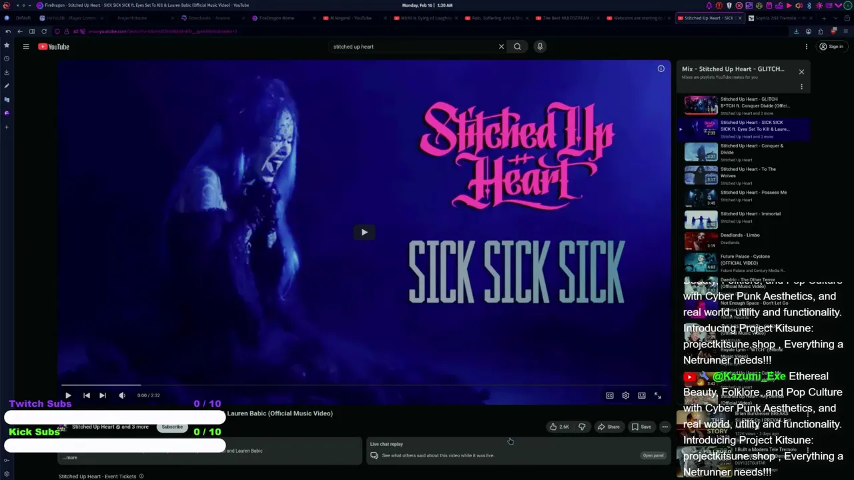Click the Sign in button
This screenshot has height=480, width=854.
coord(831,47)
